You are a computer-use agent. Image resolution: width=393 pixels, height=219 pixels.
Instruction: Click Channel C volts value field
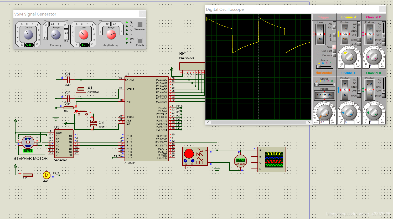pos(374,67)
